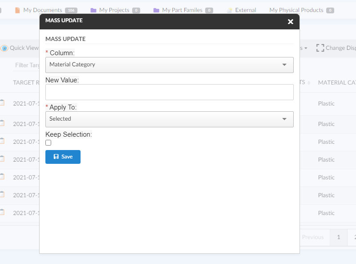Screen dimensions: 356x264
Task: Click the Quick View eye icon
Action: pos(4,48)
